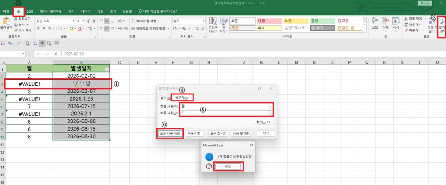Click the Conditional Formatting (조건부 서식) icon

(x=213, y=22)
